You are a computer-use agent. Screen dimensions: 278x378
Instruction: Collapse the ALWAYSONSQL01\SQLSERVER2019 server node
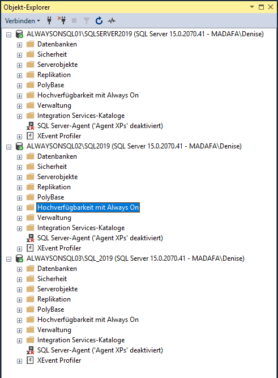(x=9, y=35)
